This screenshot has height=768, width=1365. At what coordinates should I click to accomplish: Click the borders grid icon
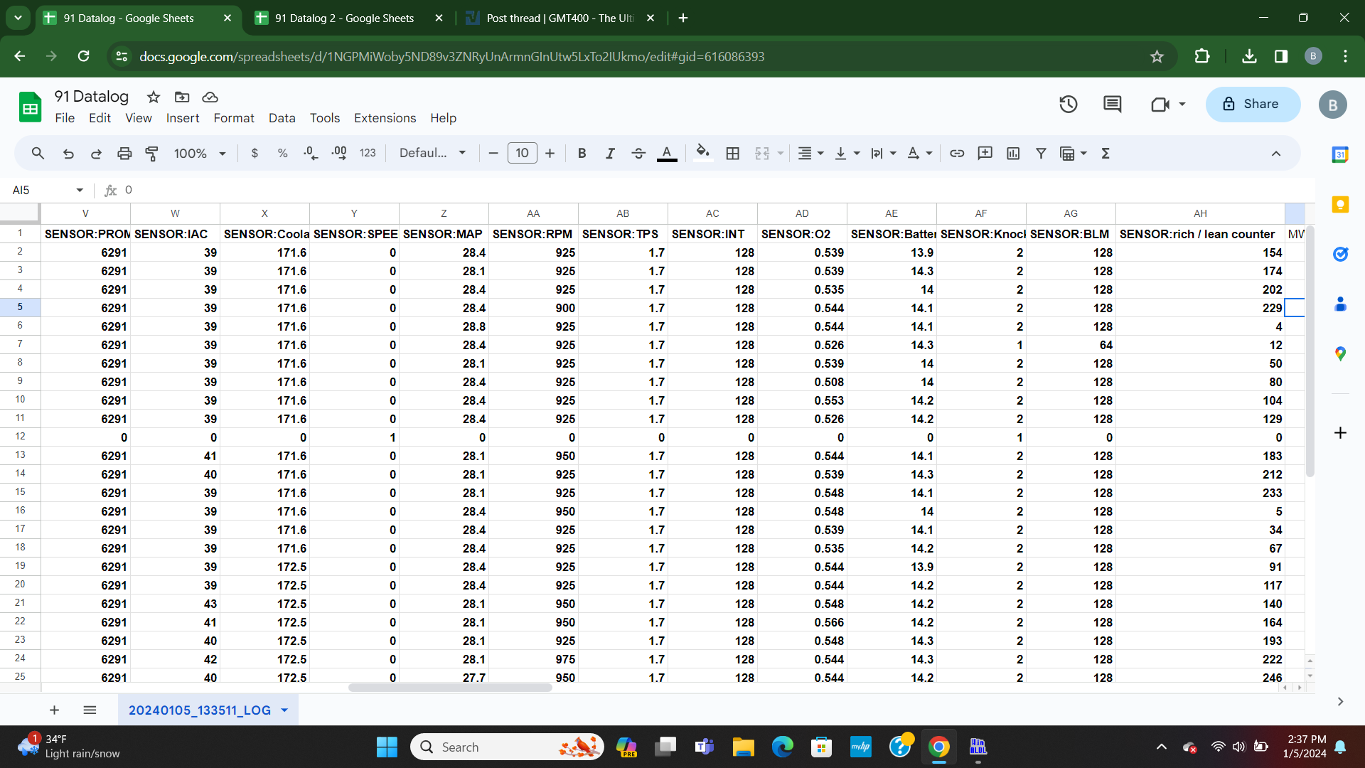(733, 154)
